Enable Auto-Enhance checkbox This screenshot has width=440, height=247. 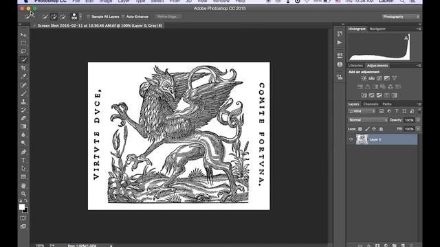point(123,16)
